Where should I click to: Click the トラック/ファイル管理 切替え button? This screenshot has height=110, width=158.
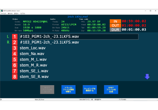69,90
